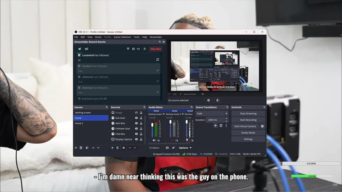Open Scale to Window preview dropdown
342x192 pixels.
[194, 94]
